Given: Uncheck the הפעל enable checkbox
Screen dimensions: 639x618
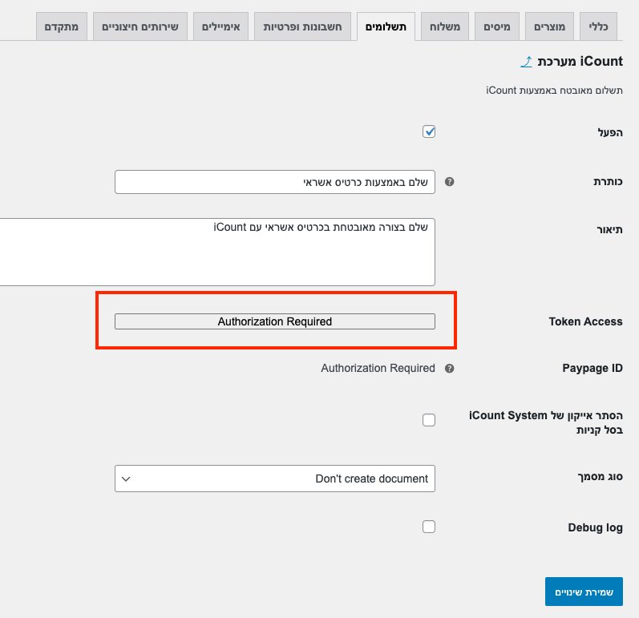Looking at the screenshot, I should [429, 132].
